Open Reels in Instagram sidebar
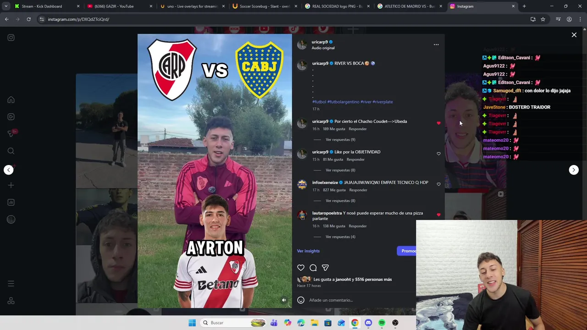This screenshot has width=587, height=330. click(x=11, y=117)
